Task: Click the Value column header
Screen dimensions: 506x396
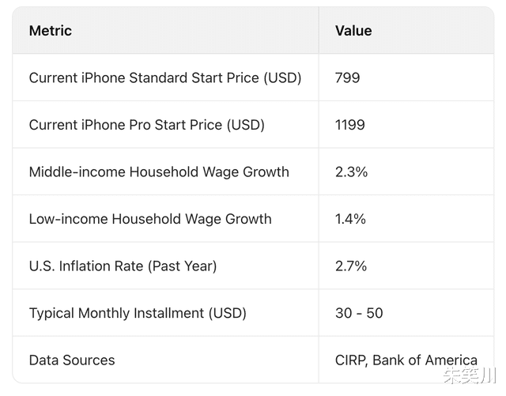Action: point(353,31)
